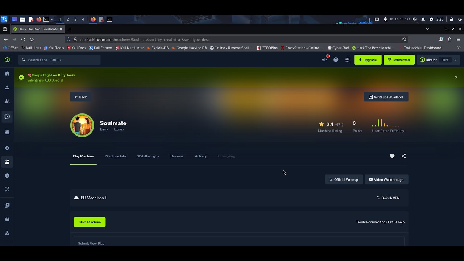Screen dimensions: 464x261
Task: Open the notifications bell in the system tray
Action: pyautogui.click(x=423, y=19)
